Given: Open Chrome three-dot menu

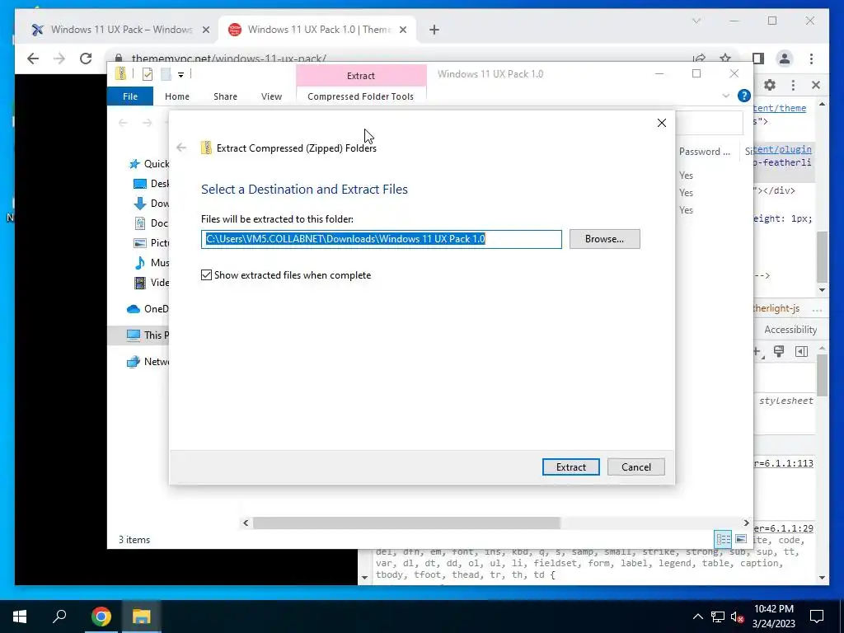Looking at the screenshot, I should pyautogui.click(x=811, y=59).
